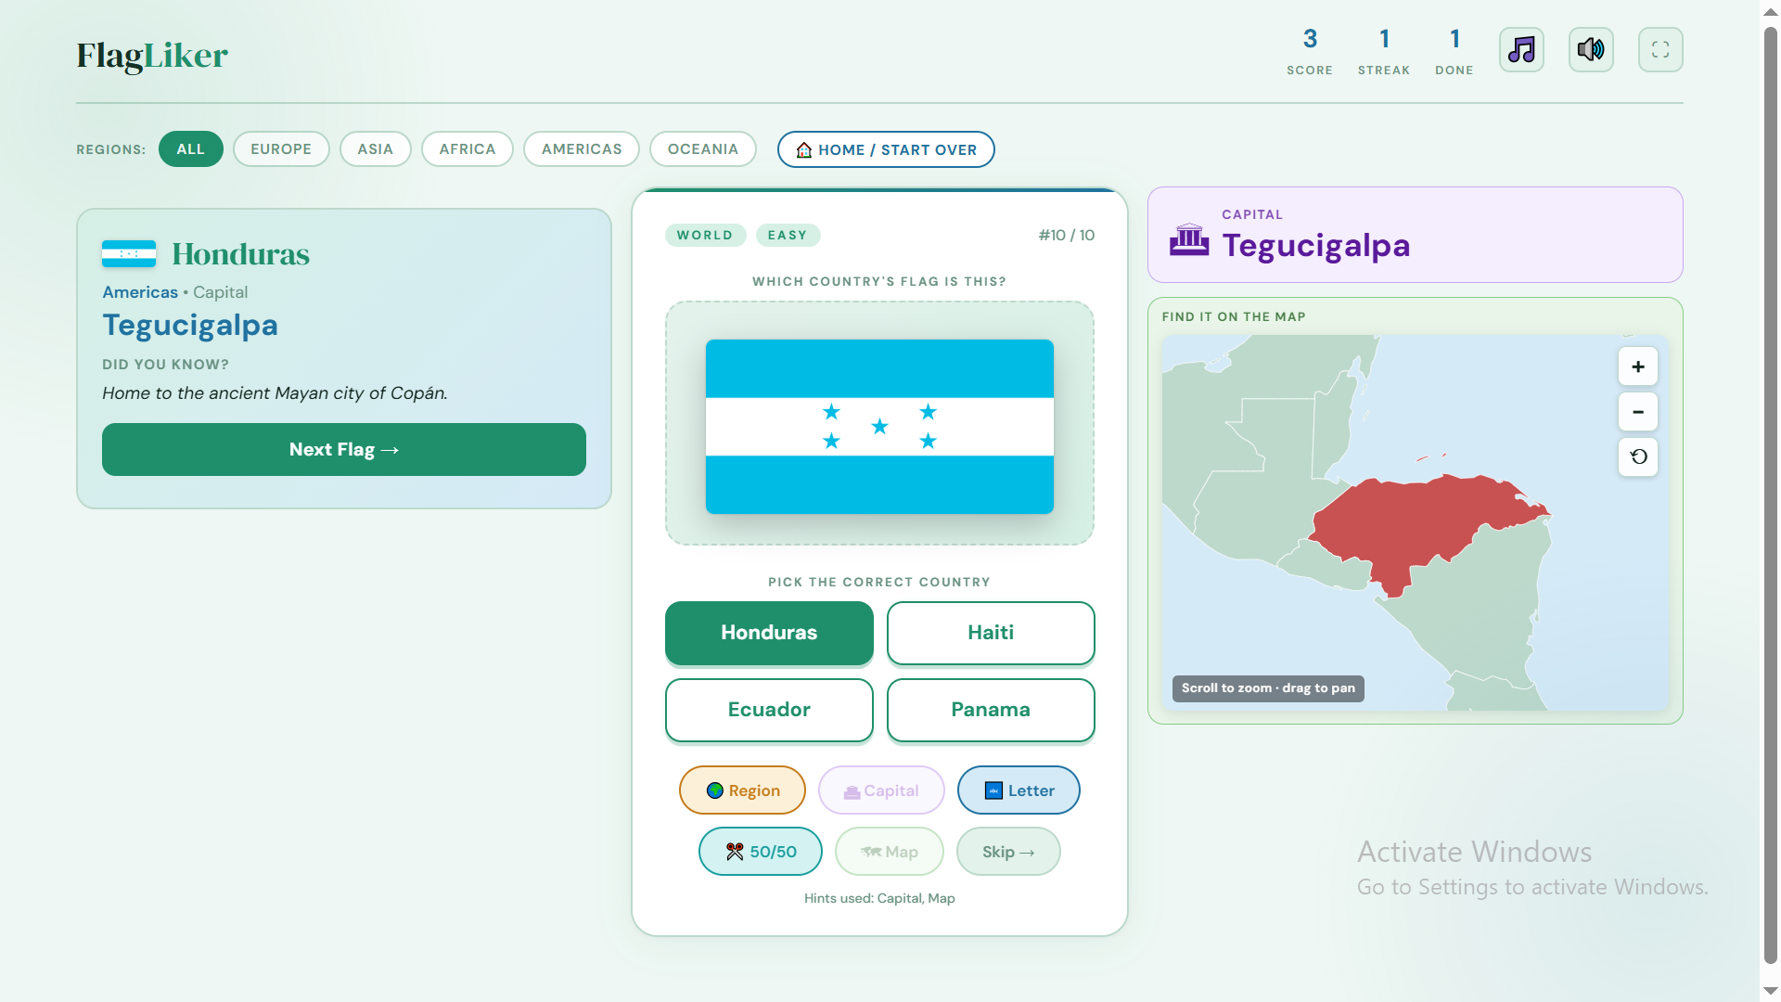Reset the map view with the rotate arrow
This screenshot has height=1002, width=1781.
(1638, 456)
